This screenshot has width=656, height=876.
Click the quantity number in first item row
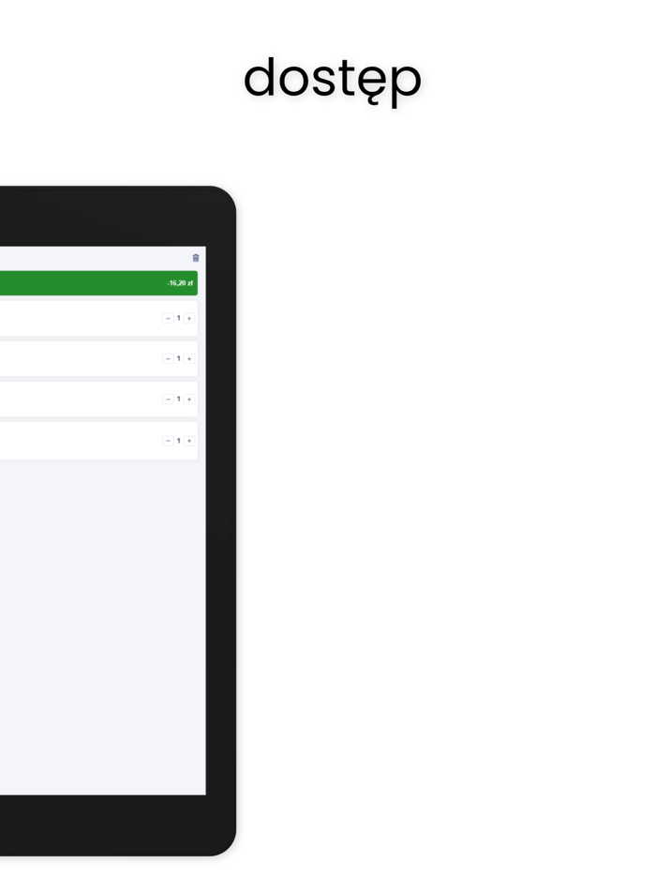point(179,318)
